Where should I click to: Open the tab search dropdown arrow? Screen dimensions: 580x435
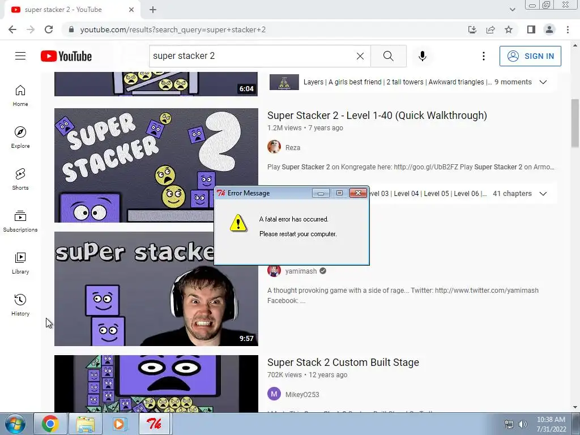(x=512, y=10)
